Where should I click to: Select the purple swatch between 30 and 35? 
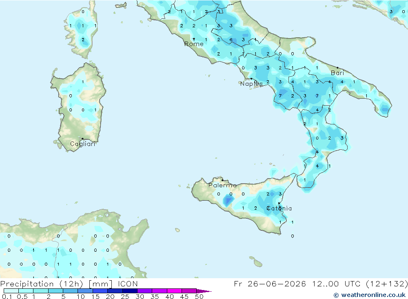pyautogui.click(x=145, y=291)
